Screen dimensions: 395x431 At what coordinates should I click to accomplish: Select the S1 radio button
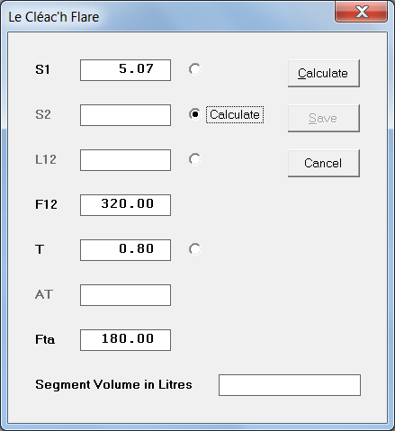[195, 69]
